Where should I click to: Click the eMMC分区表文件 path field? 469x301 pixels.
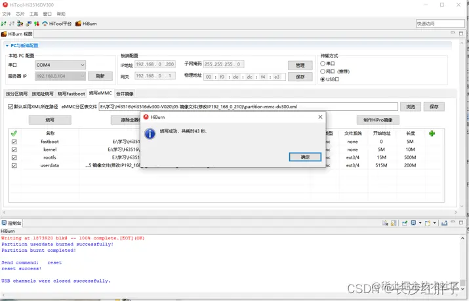coord(248,107)
